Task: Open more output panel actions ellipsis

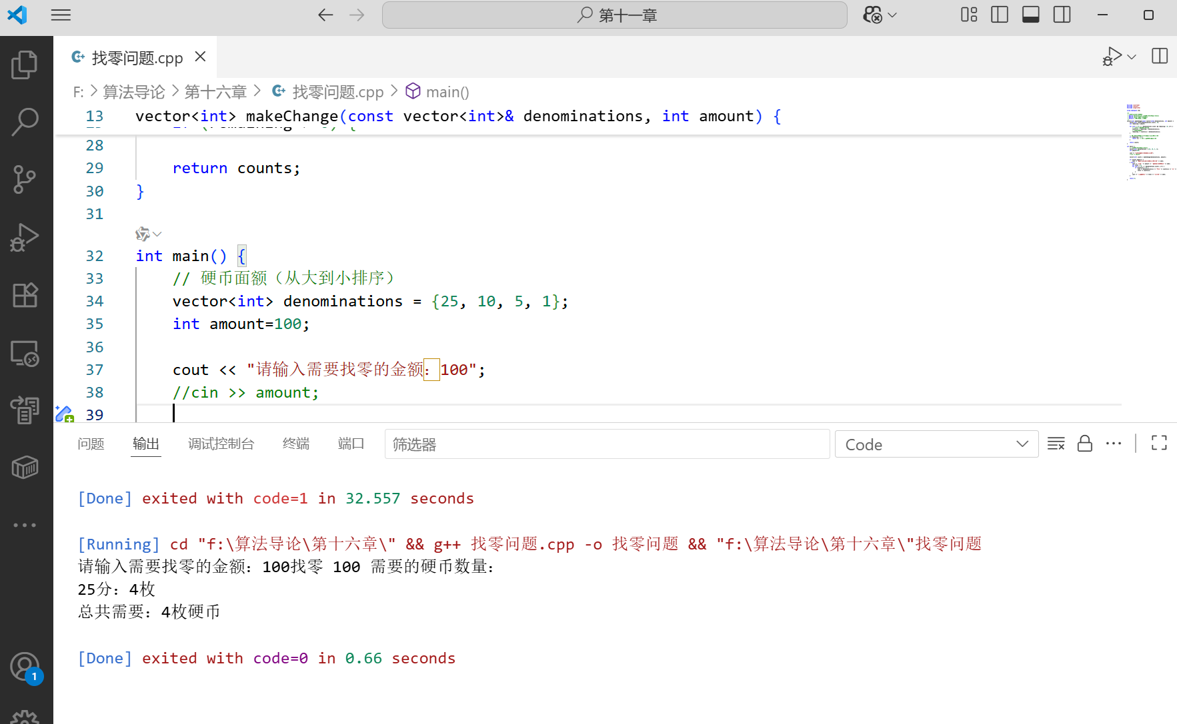Action: pyautogui.click(x=1114, y=444)
